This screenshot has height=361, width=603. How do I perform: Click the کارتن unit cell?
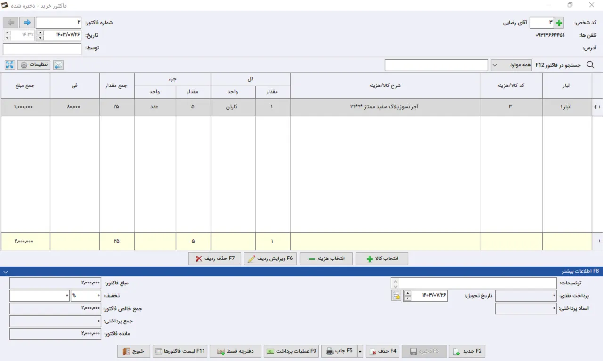[x=233, y=107]
